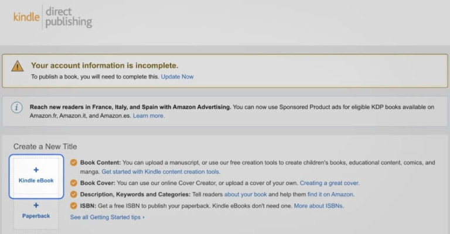
Task: Click the orange check icon beside Book Cover
Action: tap(74, 183)
